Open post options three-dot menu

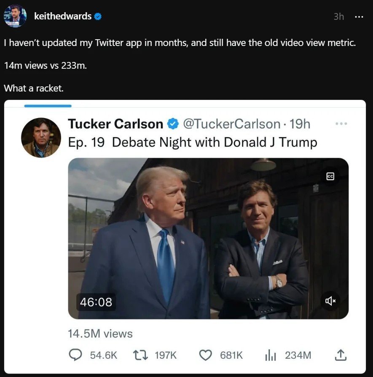tap(359, 16)
